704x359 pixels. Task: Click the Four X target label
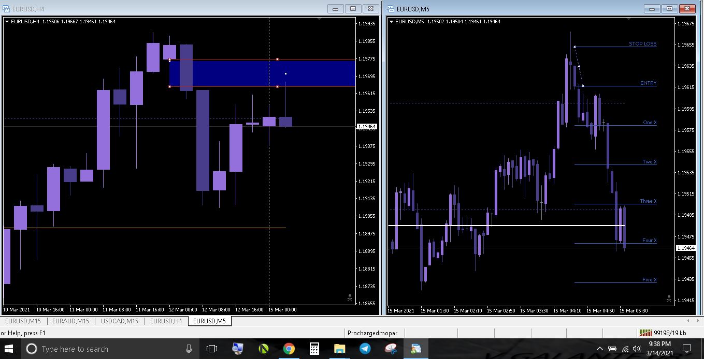click(649, 241)
